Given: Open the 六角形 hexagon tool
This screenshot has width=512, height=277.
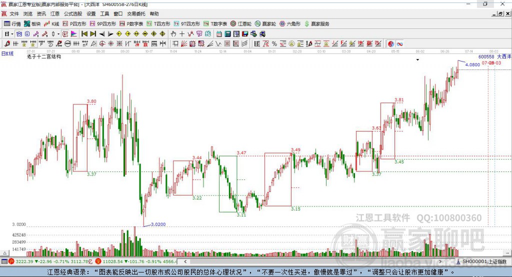Looking at the screenshot, I should (290, 24).
